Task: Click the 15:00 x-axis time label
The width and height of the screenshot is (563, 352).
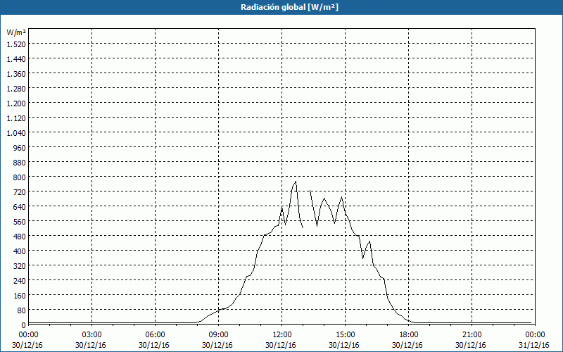Action: pos(345,335)
